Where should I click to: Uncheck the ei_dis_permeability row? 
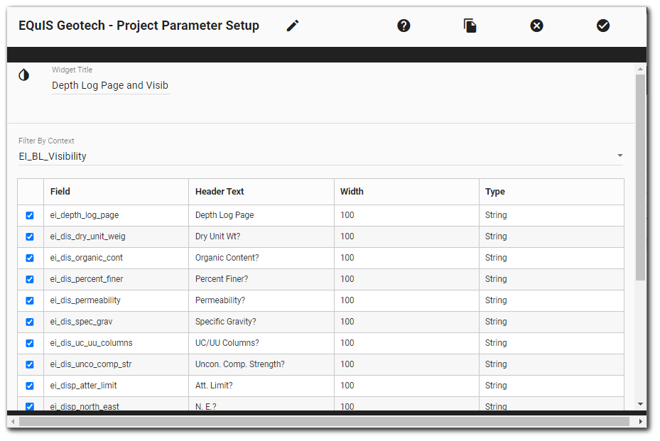point(29,300)
